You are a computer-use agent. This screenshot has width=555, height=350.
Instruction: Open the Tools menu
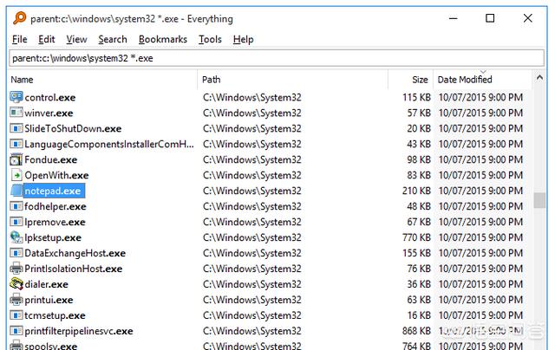click(x=210, y=39)
